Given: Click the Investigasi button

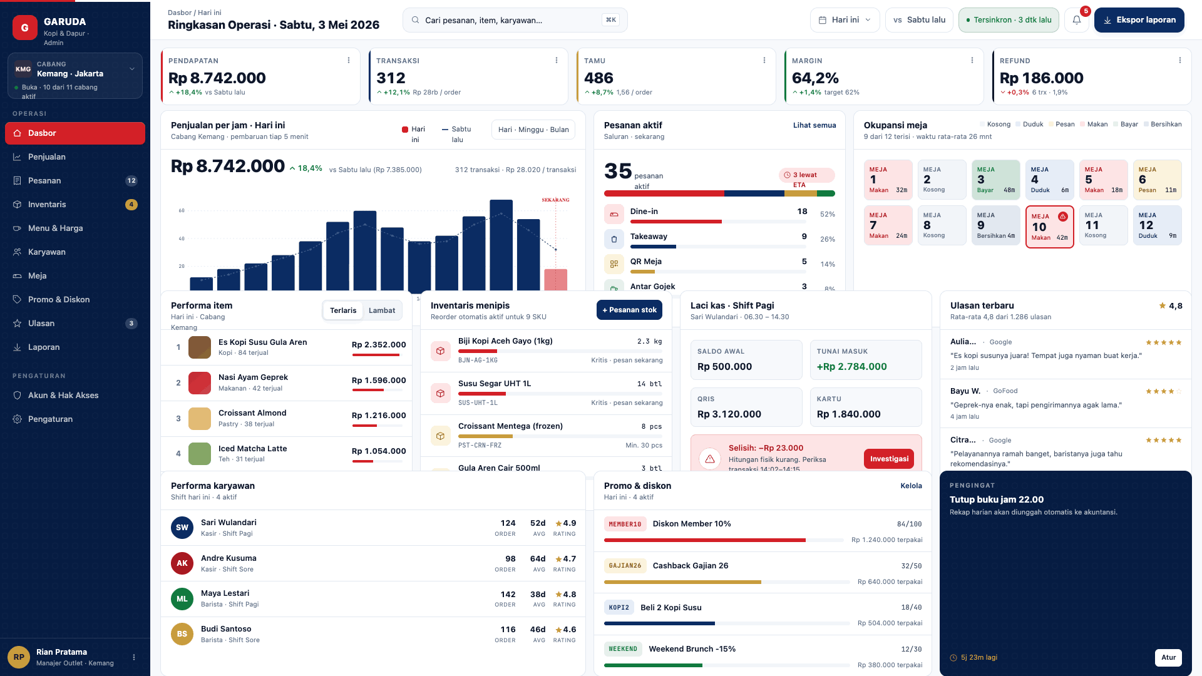Looking at the screenshot, I should pos(889,459).
